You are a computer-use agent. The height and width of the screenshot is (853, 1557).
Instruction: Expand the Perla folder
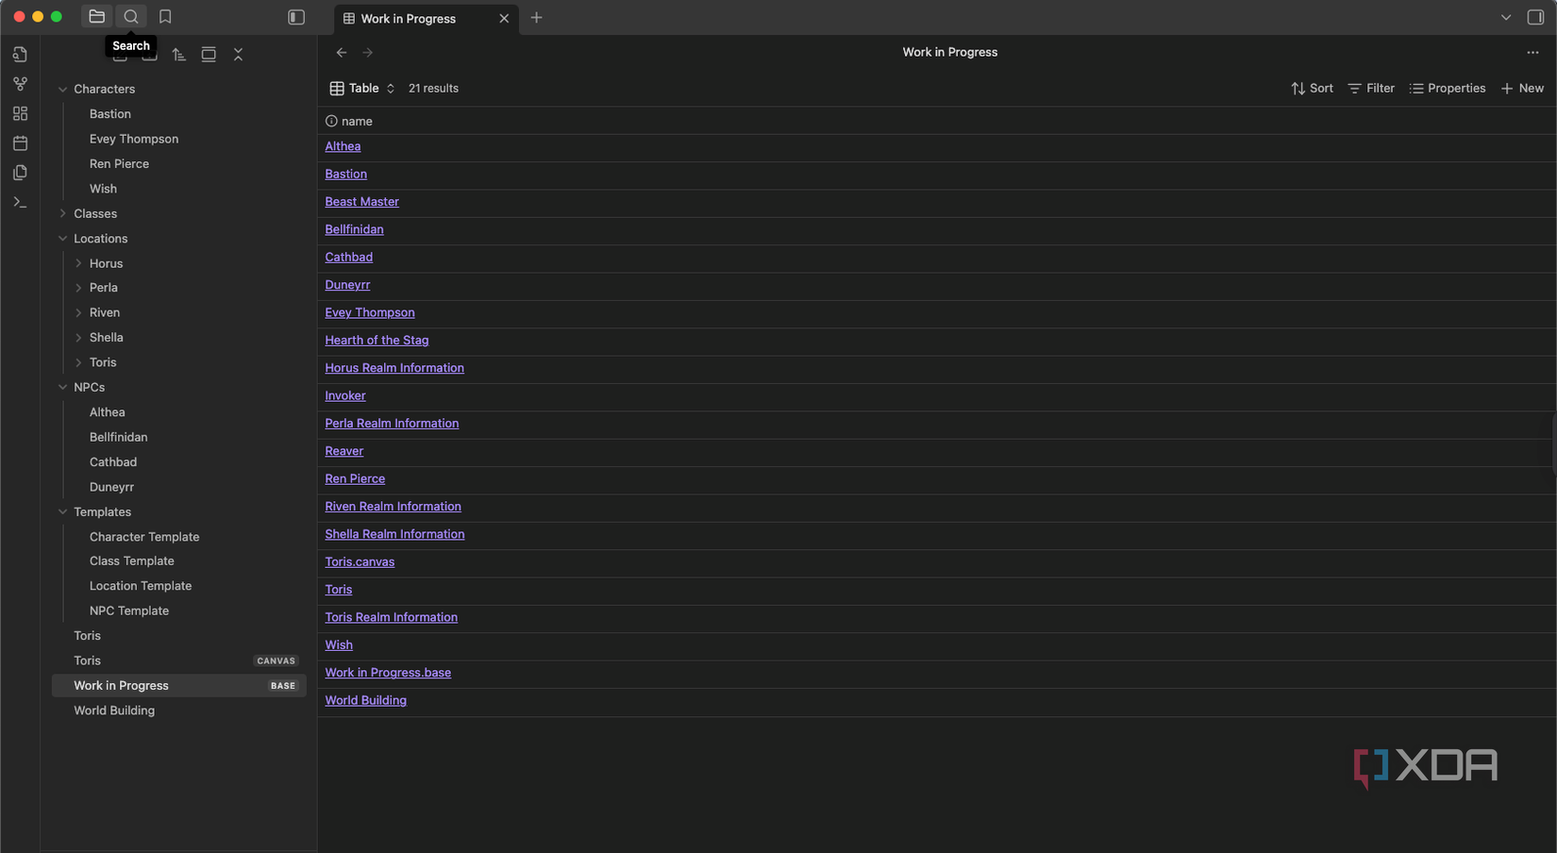(78, 288)
